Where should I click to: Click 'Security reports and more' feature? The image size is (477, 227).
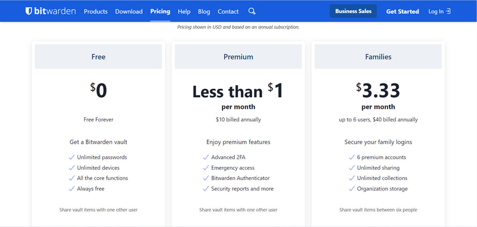tap(242, 189)
